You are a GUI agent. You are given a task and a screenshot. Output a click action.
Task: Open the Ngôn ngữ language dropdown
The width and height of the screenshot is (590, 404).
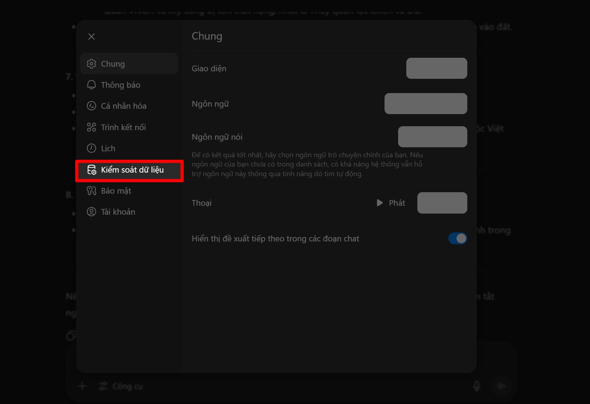pyautogui.click(x=426, y=104)
